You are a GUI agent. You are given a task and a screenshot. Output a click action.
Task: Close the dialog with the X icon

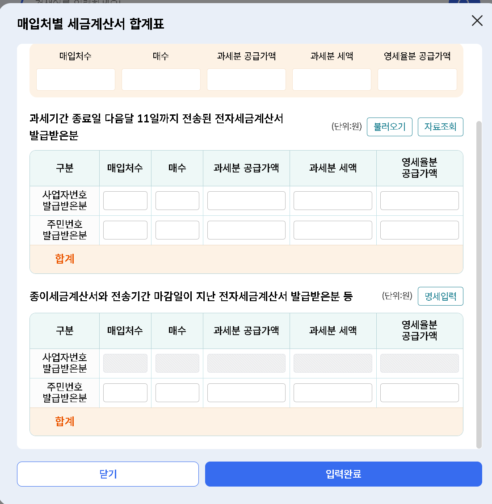click(477, 21)
